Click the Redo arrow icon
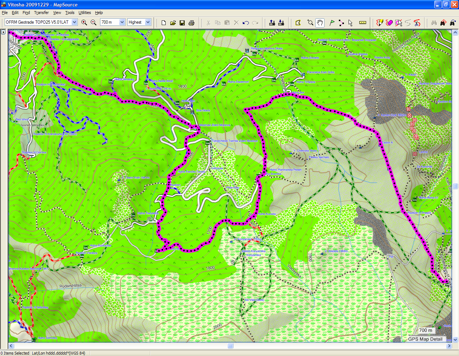The height and width of the screenshot is (356, 459). click(x=255, y=23)
